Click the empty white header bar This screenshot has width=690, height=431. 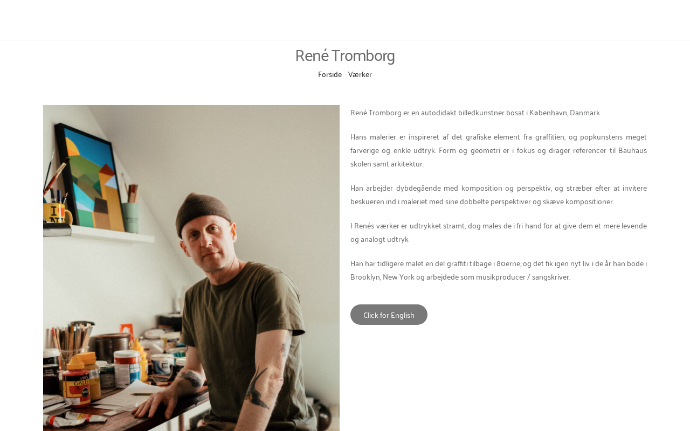pyautogui.click(x=345, y=20)
